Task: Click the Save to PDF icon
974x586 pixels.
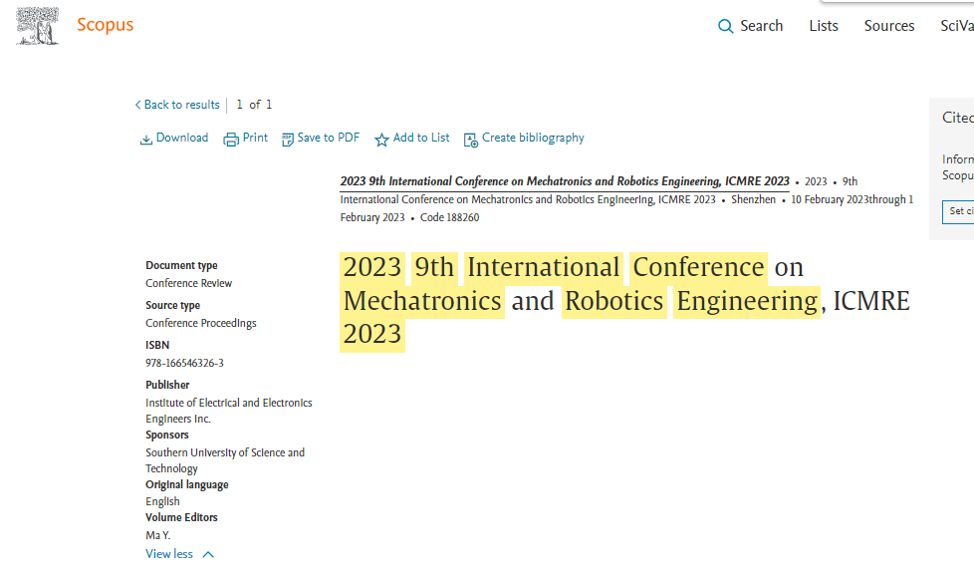Action: (x=288, y=140)
